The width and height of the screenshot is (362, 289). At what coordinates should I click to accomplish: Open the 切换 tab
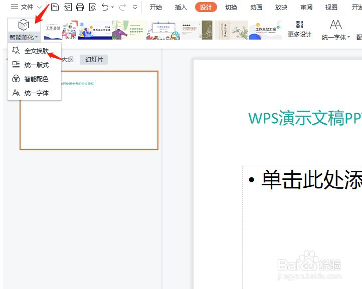[x=231, y=8]
